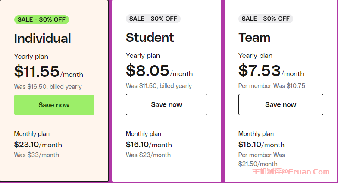Click the Student $16.10/month monthly price
This screenshot has height=183, width=338.
coord(149,145)
